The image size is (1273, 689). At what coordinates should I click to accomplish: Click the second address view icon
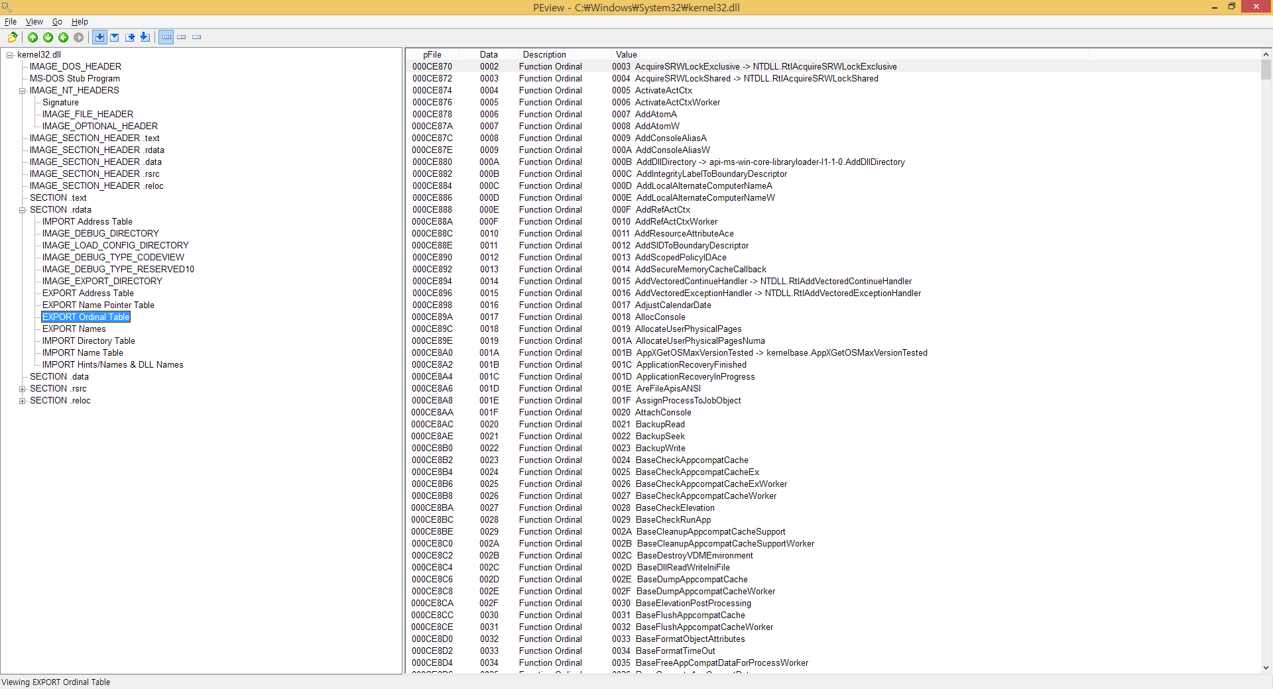(x=115, y=37)
